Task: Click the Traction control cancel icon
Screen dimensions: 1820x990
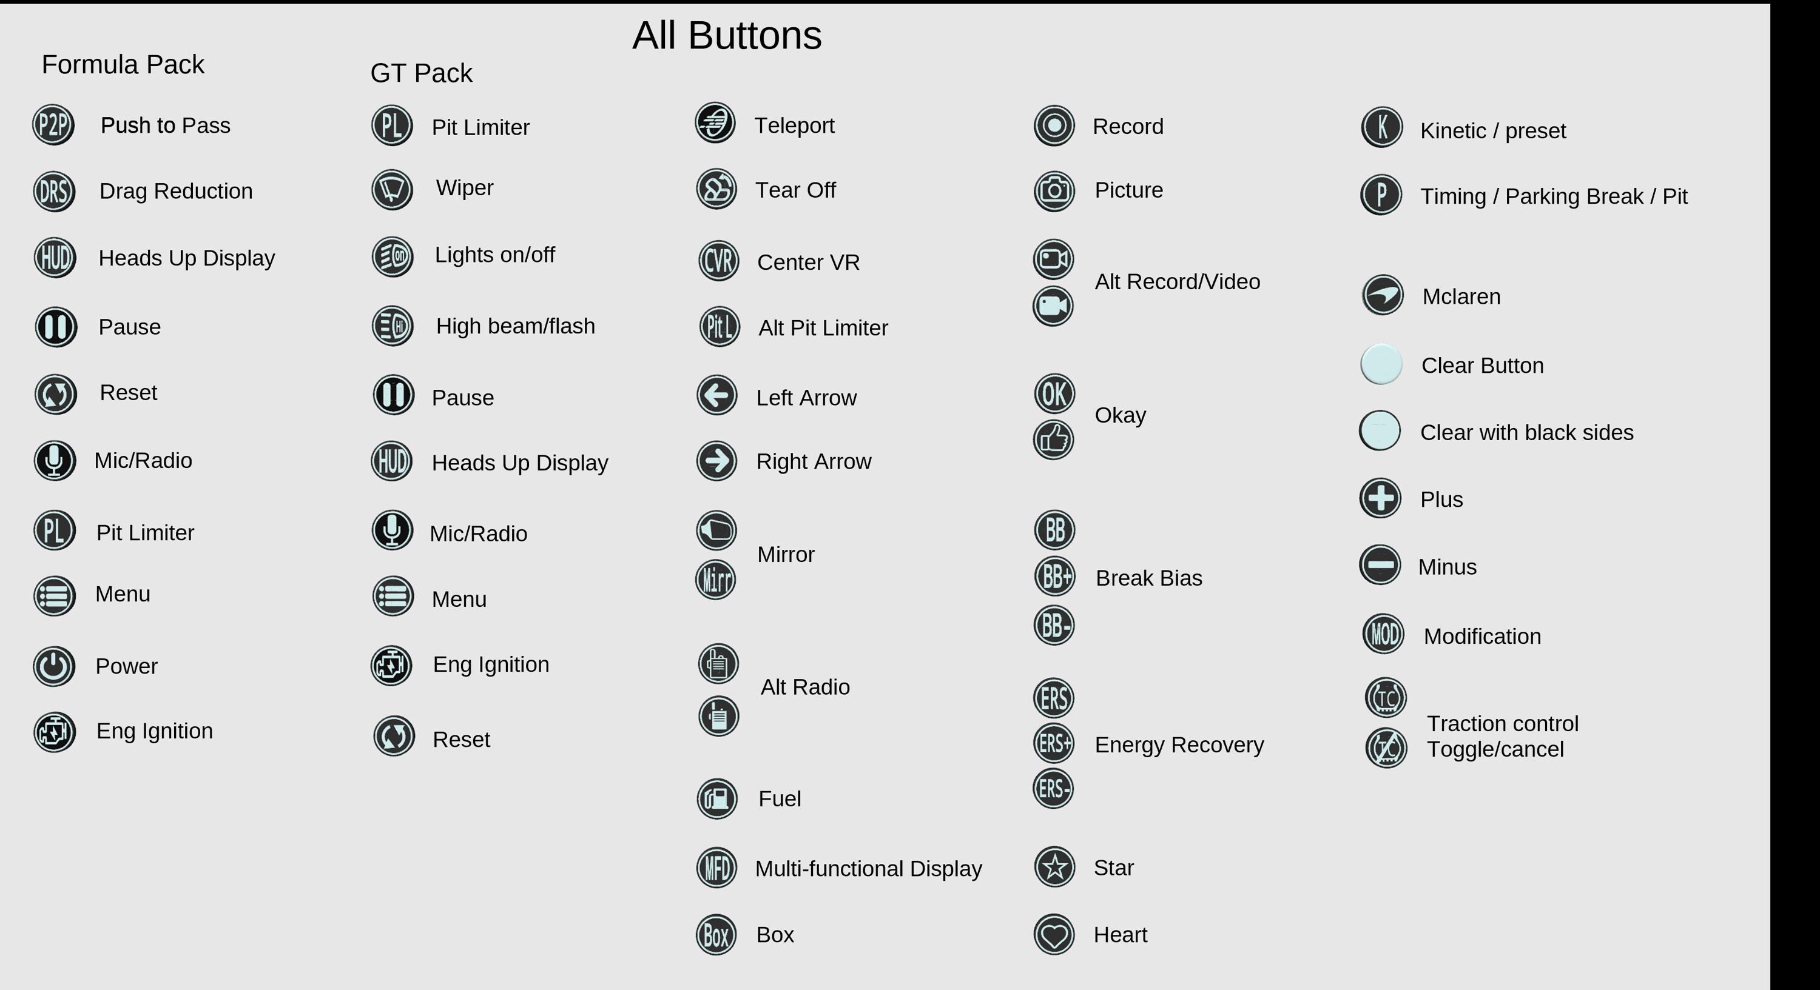Action: [1386, 748]
